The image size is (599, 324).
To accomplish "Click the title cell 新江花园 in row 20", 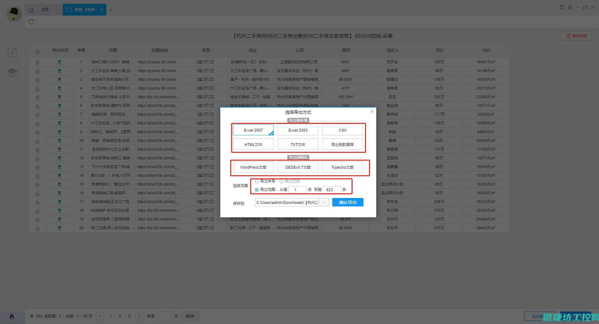I will (112, 228).
